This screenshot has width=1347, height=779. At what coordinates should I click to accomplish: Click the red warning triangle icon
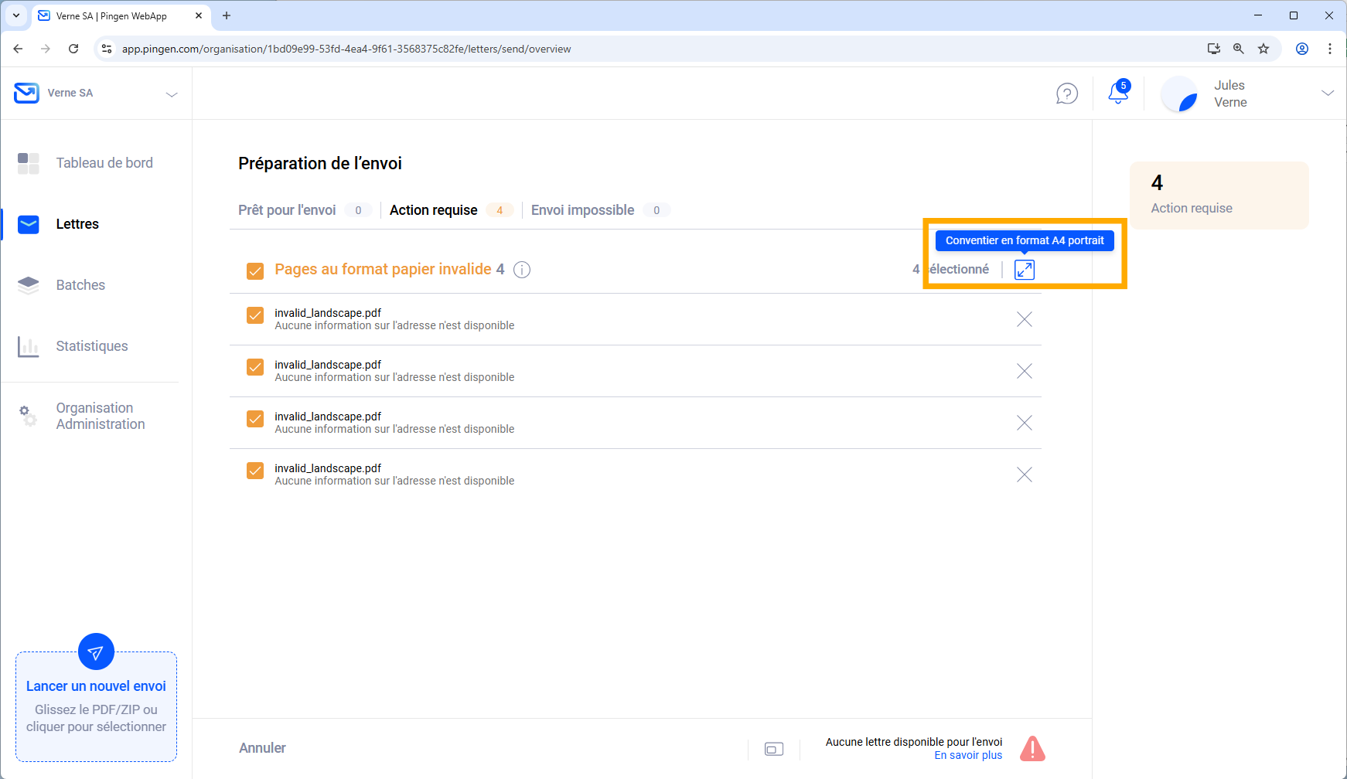[1032, 748]
